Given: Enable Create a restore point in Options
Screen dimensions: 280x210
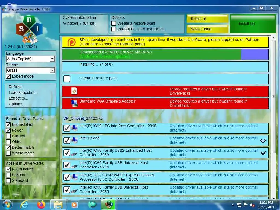Looking at the screenshot, I should point(113,24).
